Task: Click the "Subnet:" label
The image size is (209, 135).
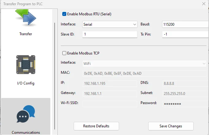Action: click(147, 93)
